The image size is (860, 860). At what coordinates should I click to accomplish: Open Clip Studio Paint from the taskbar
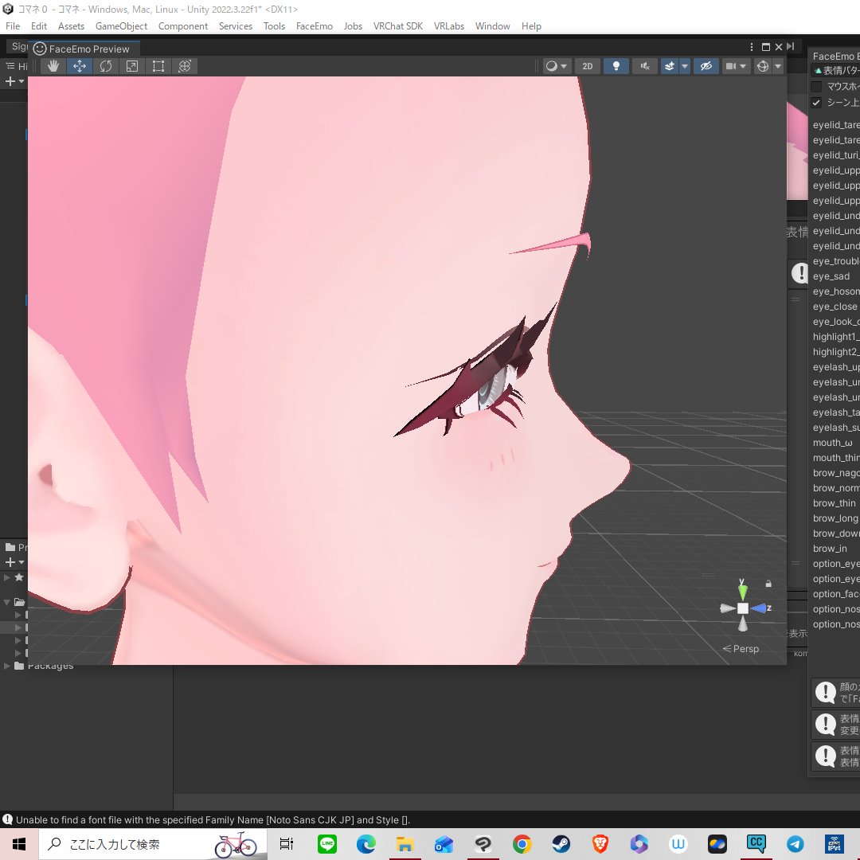coord(483,844)
